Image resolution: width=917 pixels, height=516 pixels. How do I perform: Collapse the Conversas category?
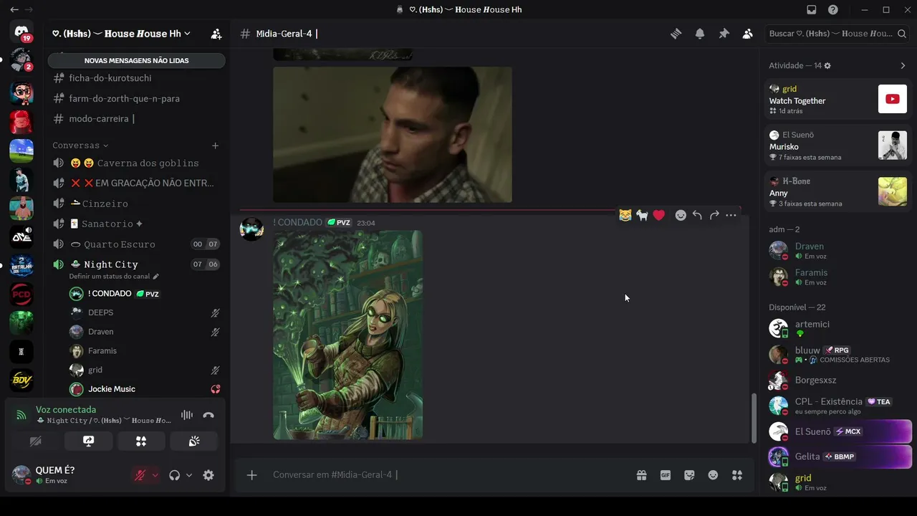tap(80, 145)
